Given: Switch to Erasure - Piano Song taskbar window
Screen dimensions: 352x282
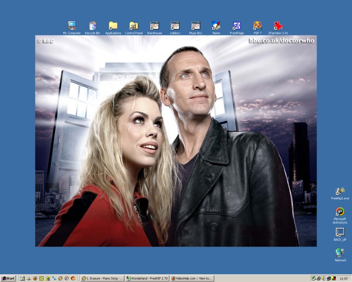Looking at the screenshot, I should pyautogui.click(x=103, y=278).
